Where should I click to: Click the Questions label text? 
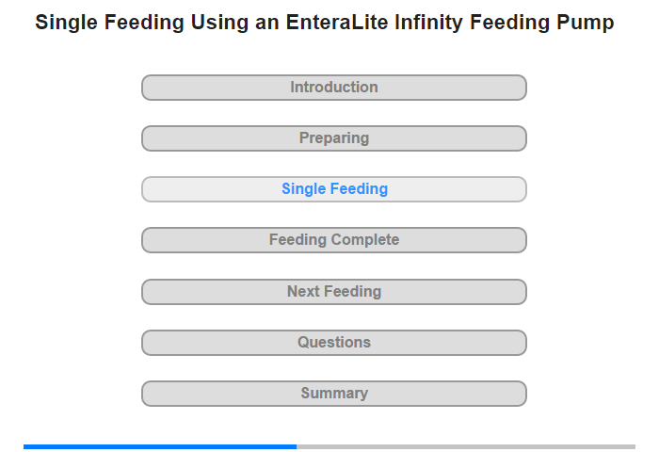coord(334,343)
